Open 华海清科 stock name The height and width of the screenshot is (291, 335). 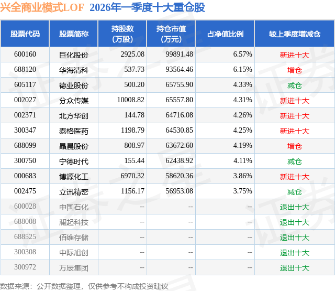(74, 70)
